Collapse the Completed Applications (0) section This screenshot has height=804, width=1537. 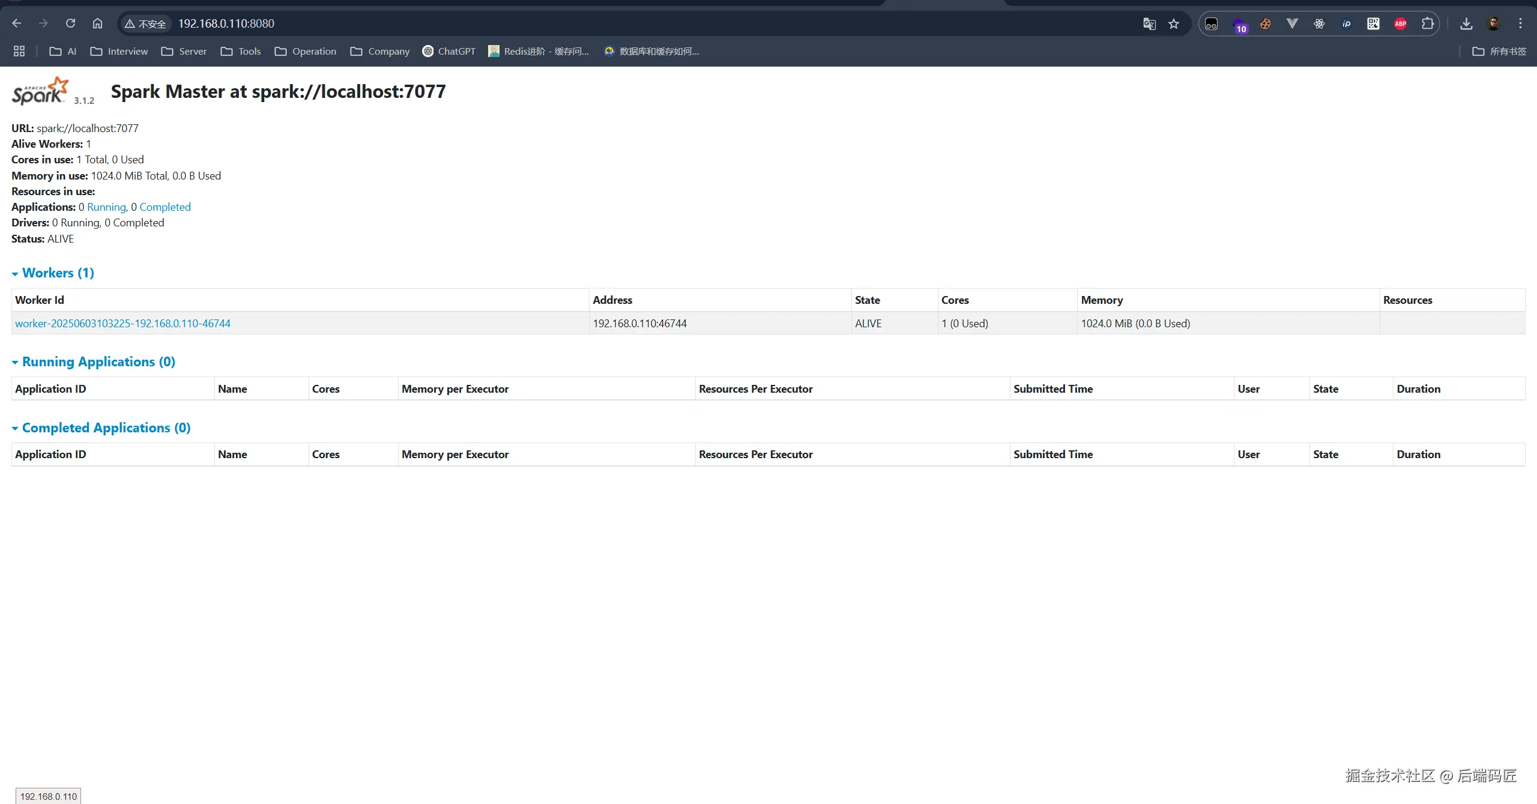click(x=106, y=428)
